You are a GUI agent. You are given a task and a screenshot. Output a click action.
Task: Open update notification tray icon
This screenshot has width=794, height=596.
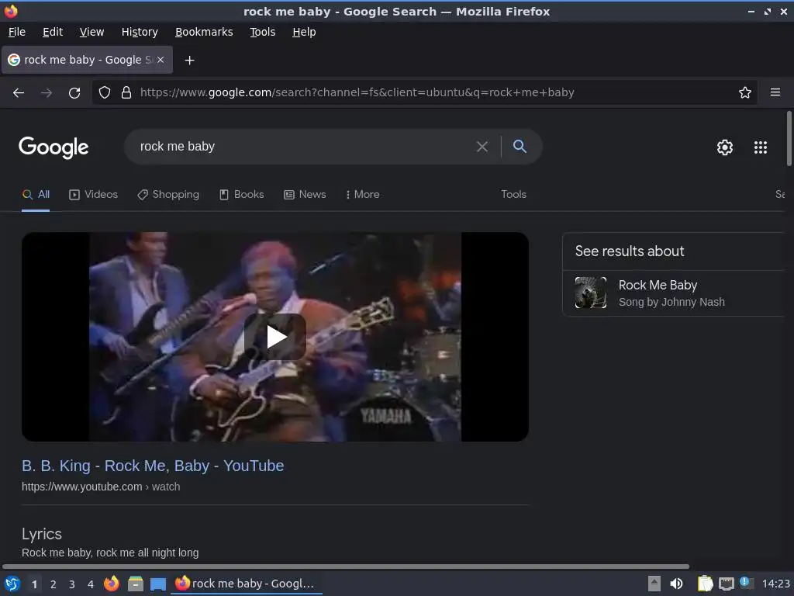(x=746, y=582)
